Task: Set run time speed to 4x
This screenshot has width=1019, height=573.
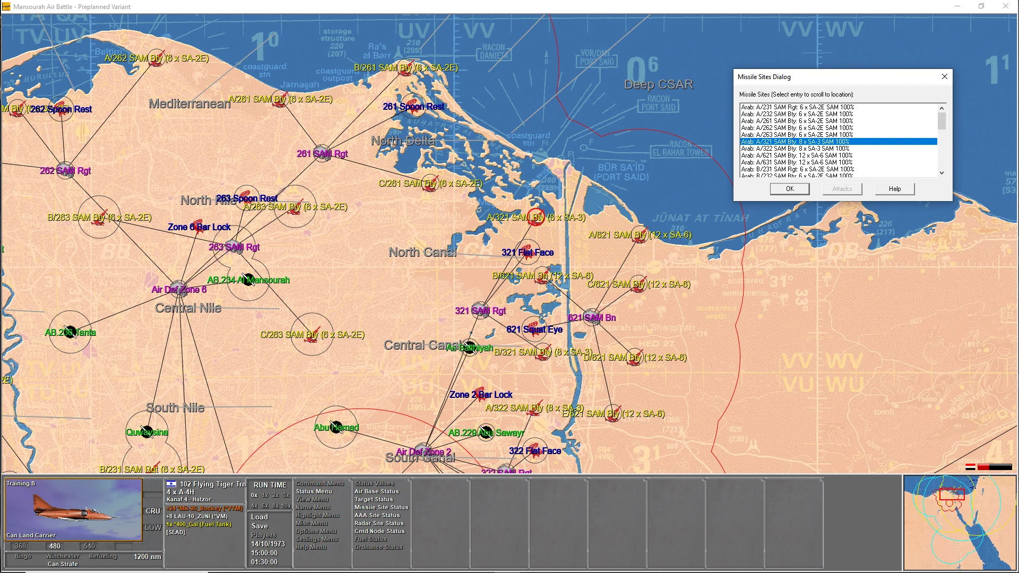Action: [254, 506]
